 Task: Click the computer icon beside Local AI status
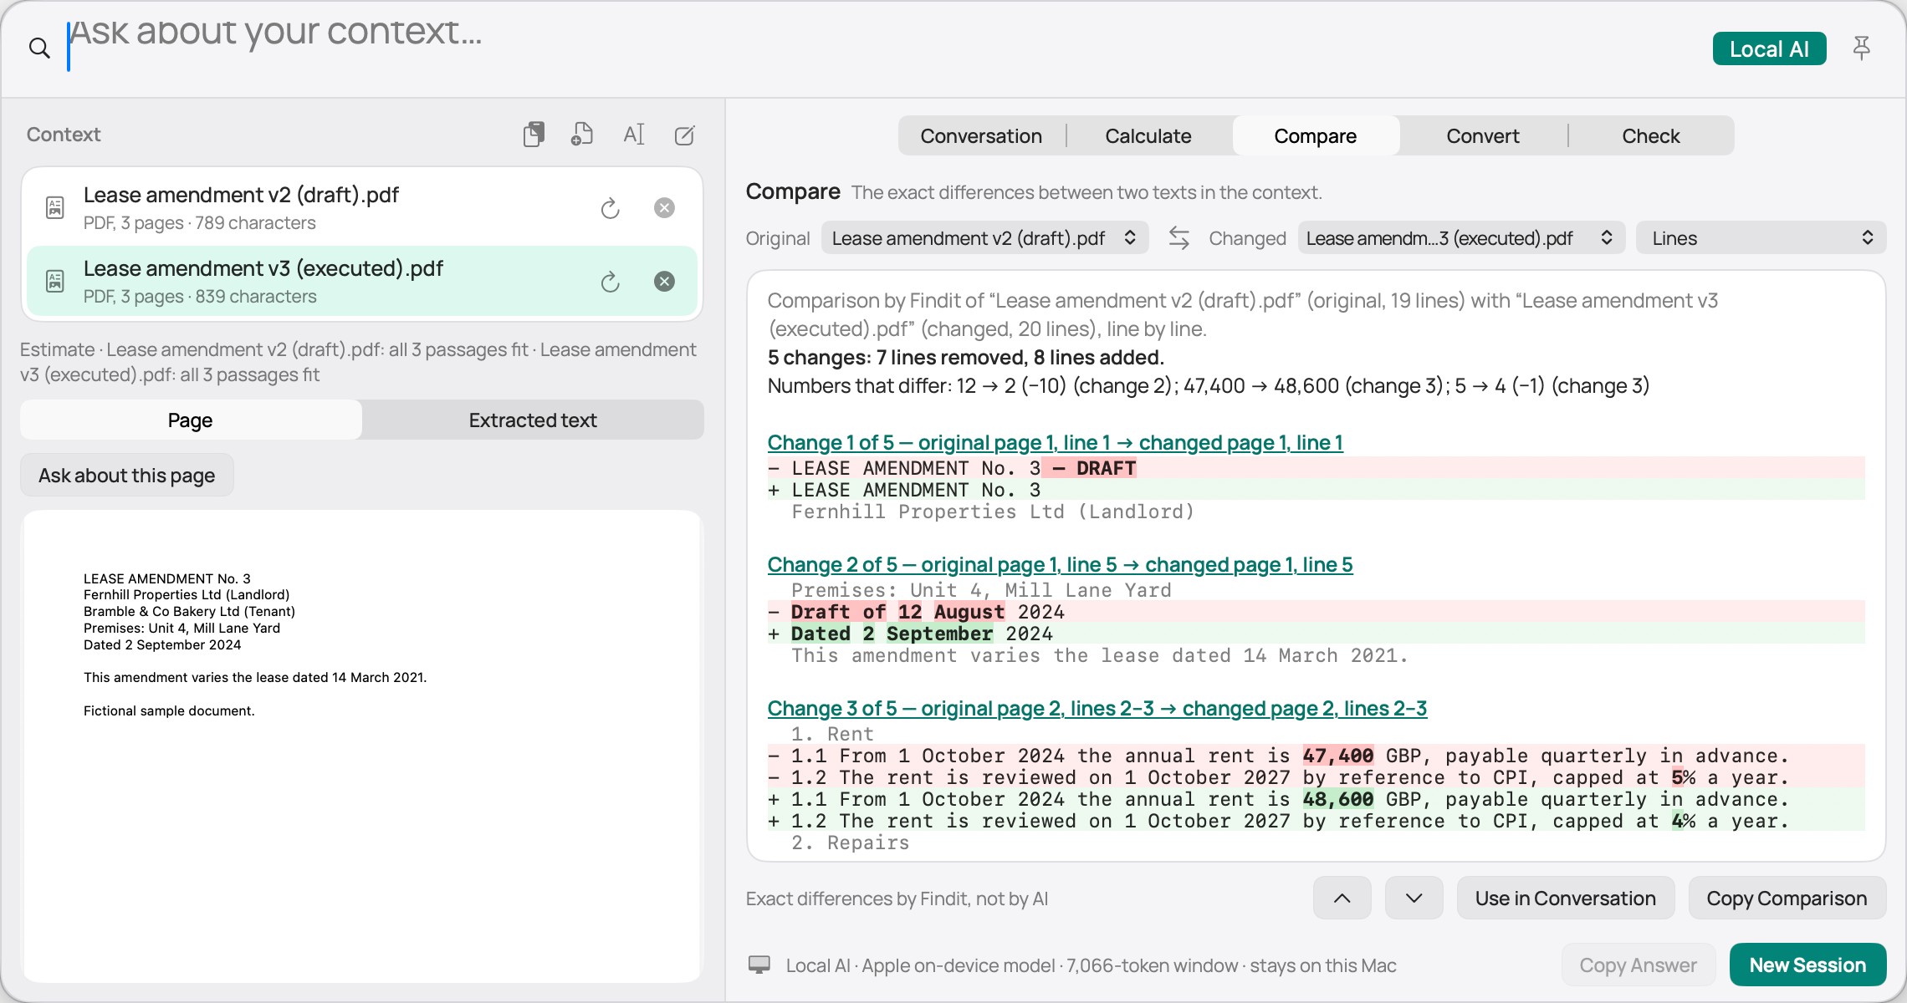(x=759, y=965)
